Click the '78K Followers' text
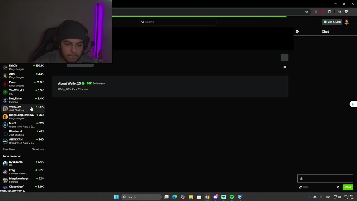This screenshot has width=357, height=201. [96, 83]
